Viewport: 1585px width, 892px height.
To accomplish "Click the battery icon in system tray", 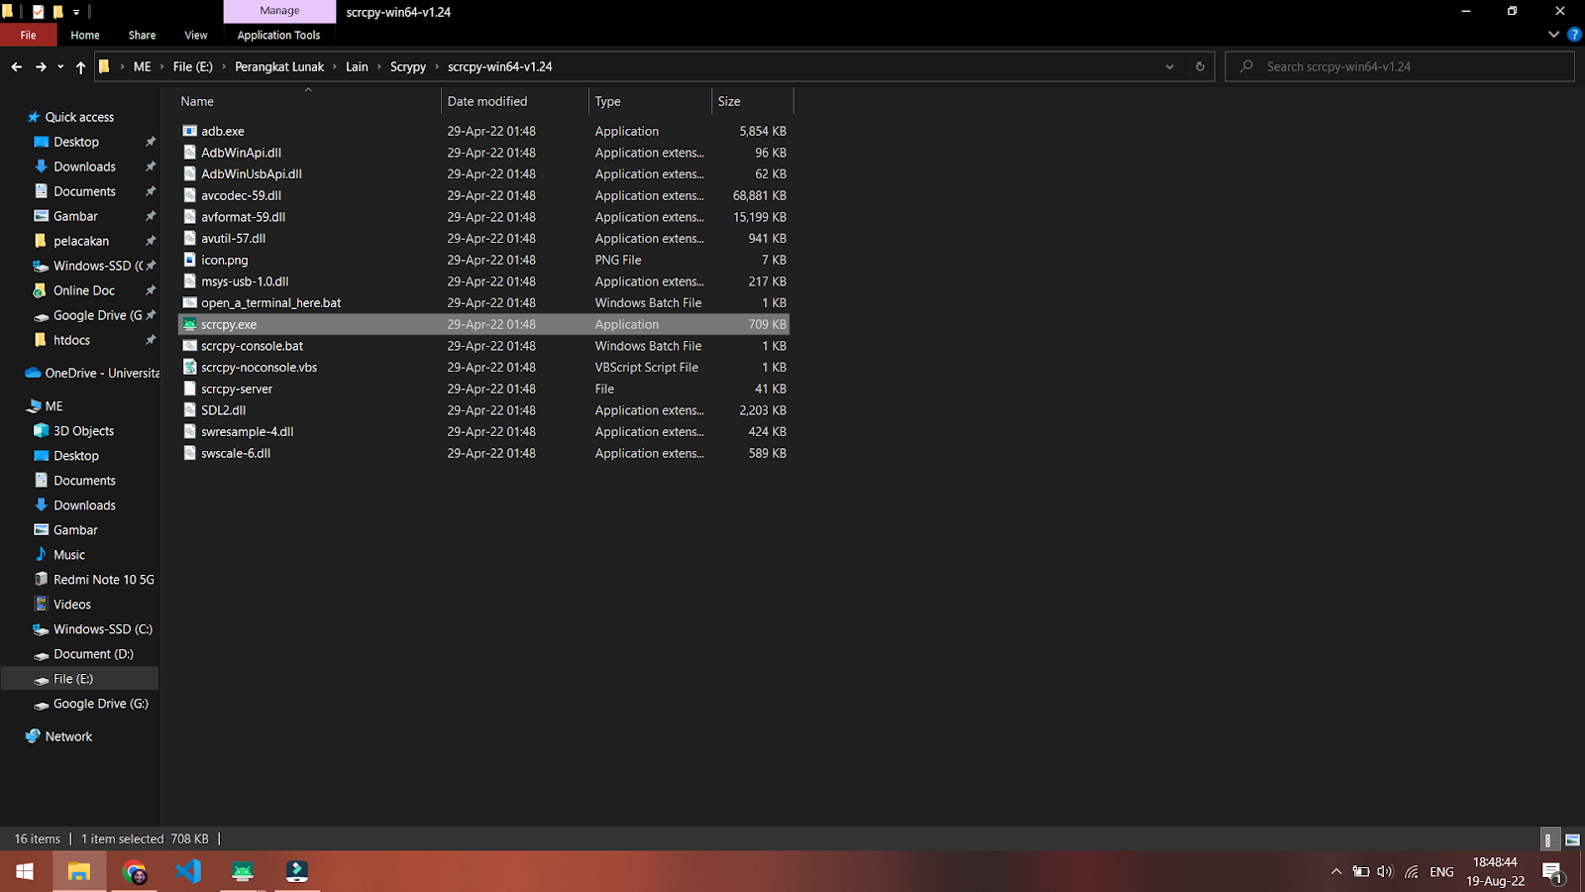I will (x=1361, y=872).
